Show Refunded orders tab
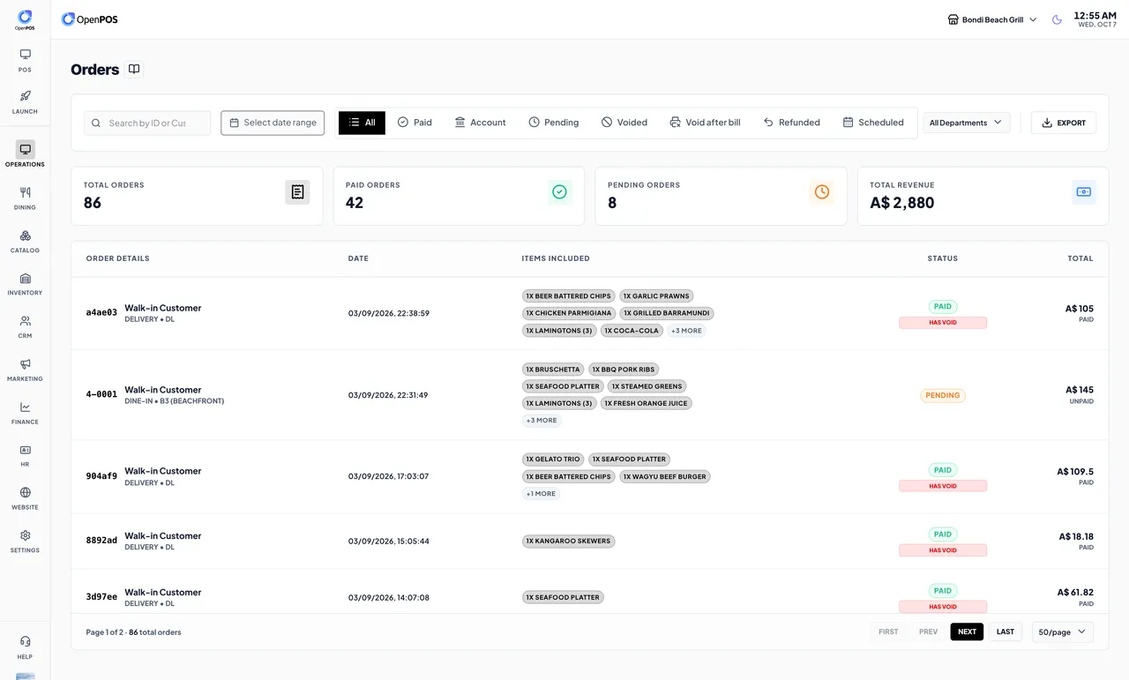The image size is (1129, 680). pos(792,123)
